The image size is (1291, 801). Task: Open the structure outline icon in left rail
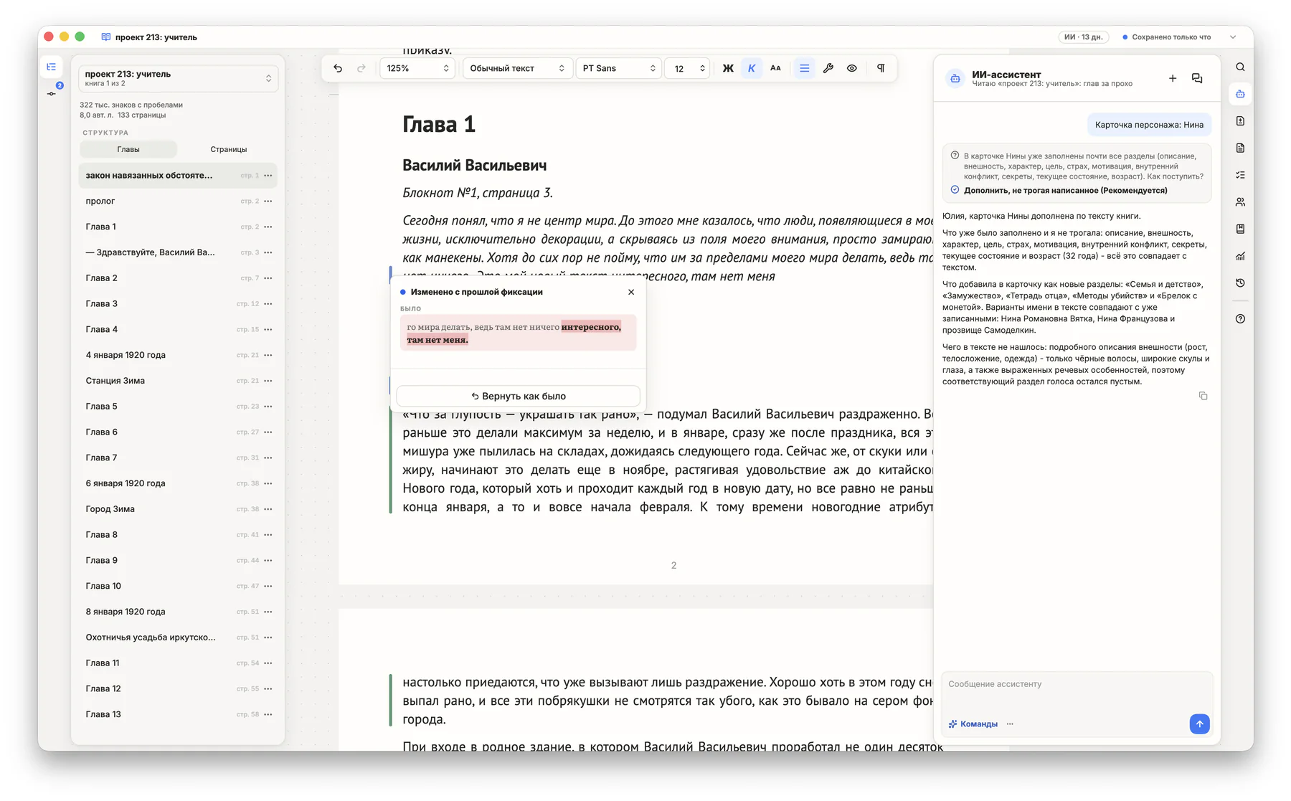(x=52, y=67)
